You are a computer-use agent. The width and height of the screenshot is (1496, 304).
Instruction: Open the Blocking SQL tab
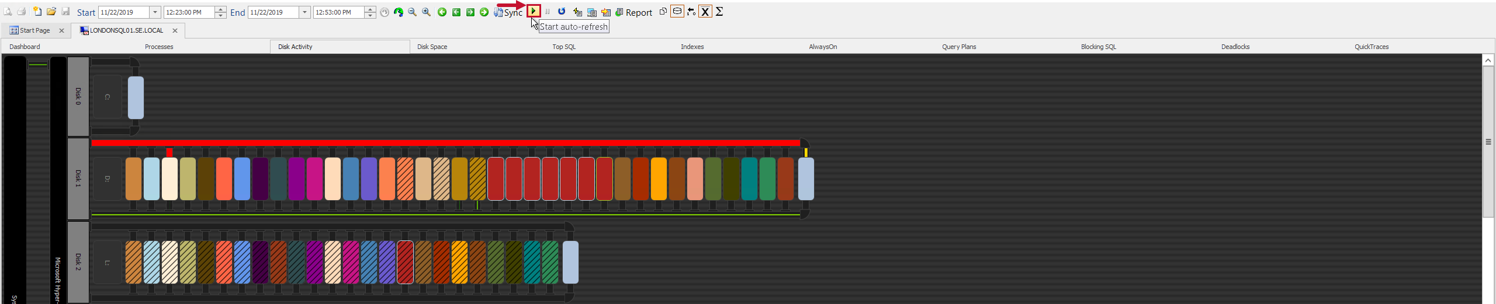pos(1098,47)
